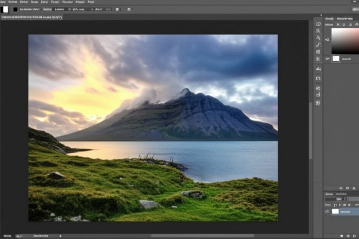The image size is (359, 239).
Task: Open the black-and-white foreground/background swatch in the options bar
Action: tap(4, 9)
